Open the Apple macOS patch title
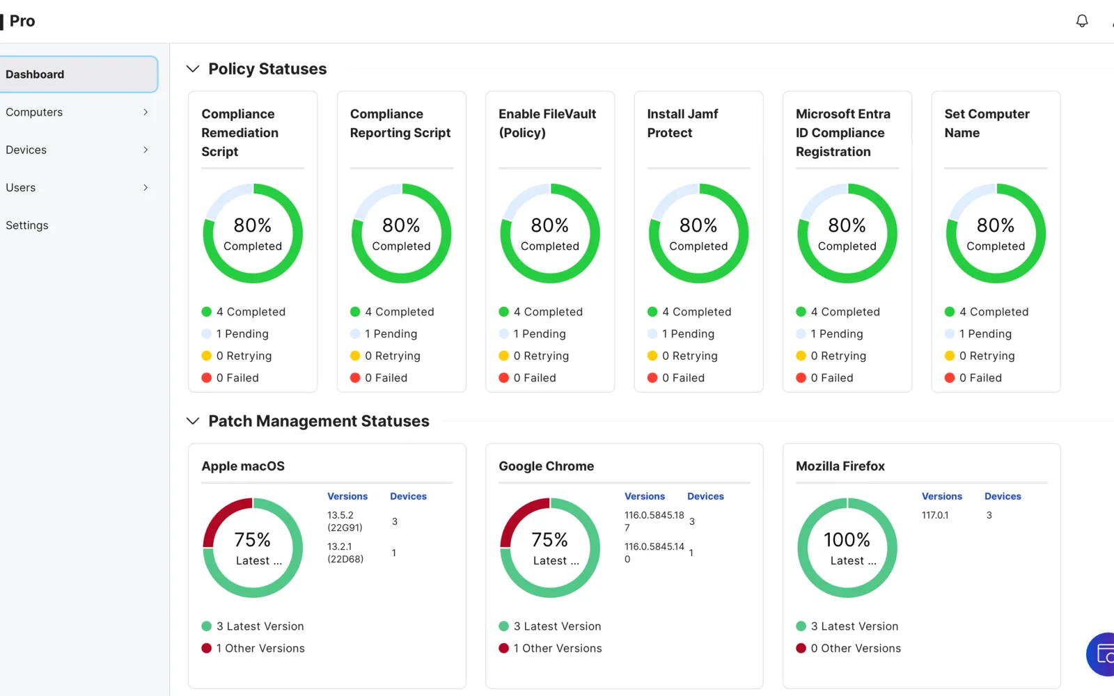This screenshot has height=696, width=1114. pos(243,466)
